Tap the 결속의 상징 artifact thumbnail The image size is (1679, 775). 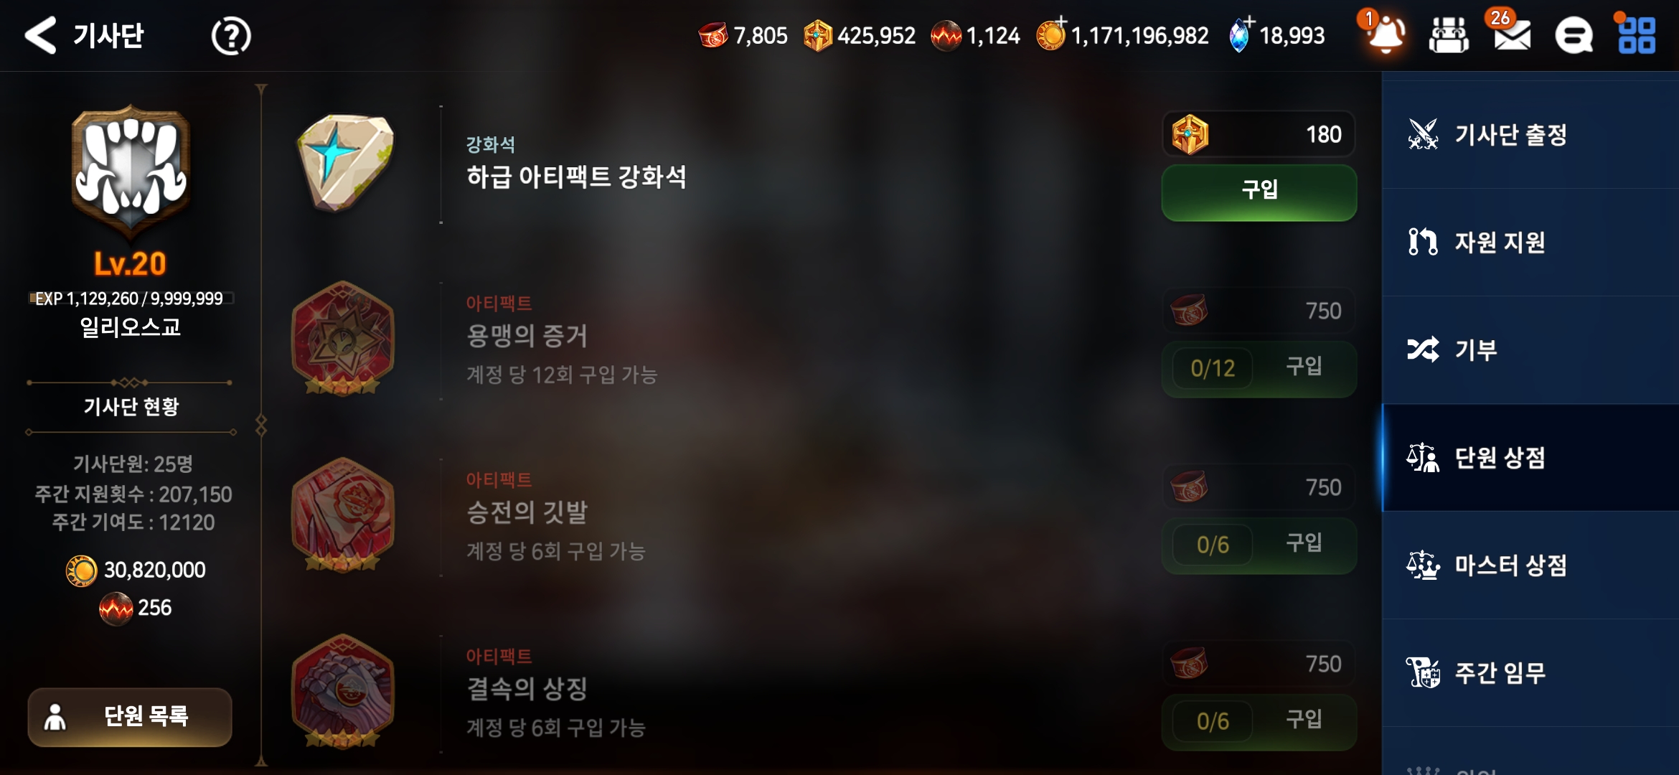tap(343, 692)
